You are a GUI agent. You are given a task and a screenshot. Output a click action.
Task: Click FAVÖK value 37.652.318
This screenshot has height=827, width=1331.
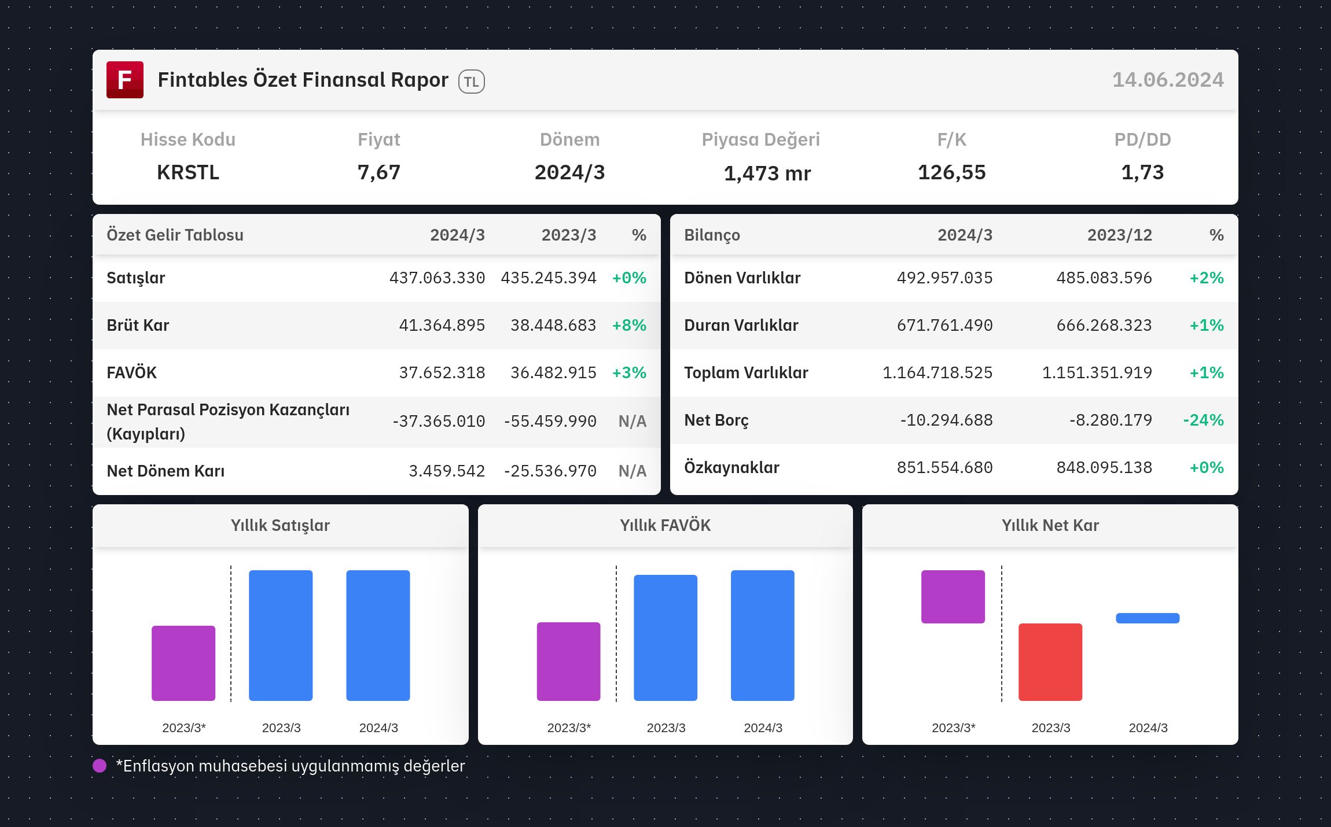point(442,373)
